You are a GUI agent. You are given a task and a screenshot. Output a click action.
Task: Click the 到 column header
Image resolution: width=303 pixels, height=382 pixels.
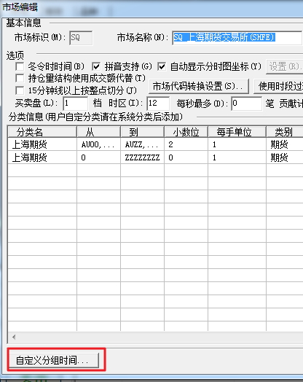142,132
